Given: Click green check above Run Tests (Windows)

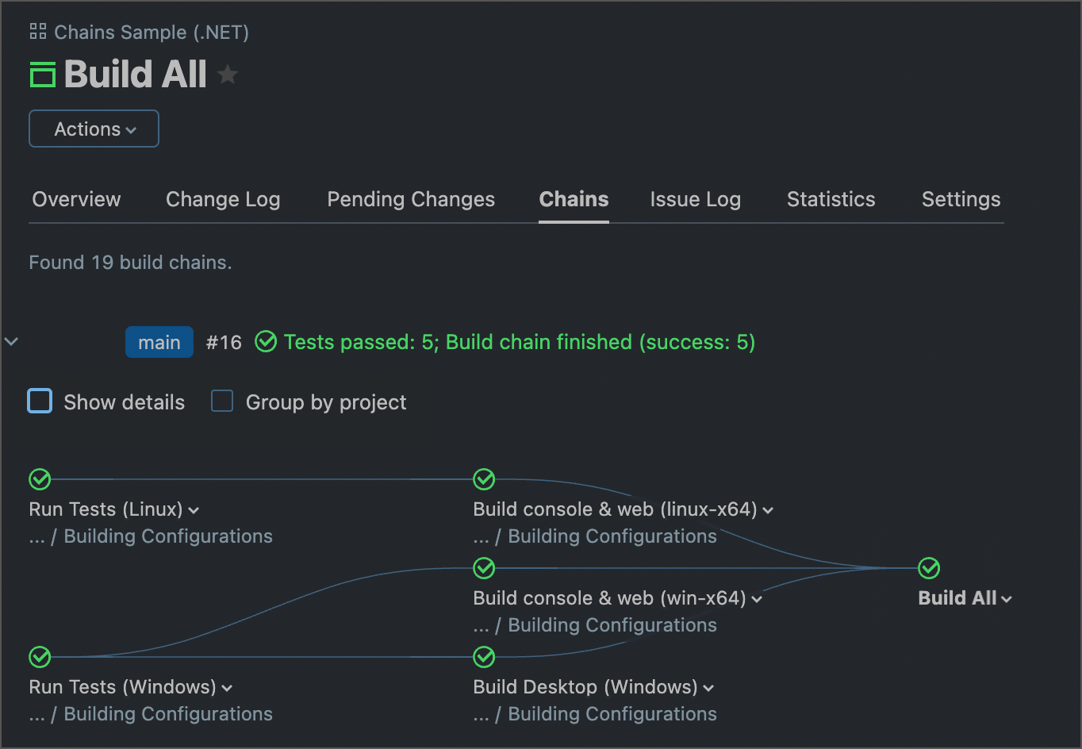Looking at the screenshot, I should (x=40, y=657).
